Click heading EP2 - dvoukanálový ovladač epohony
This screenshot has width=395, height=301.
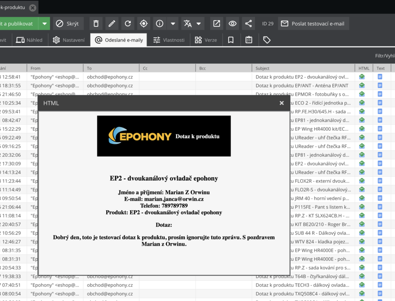[164, 178]
